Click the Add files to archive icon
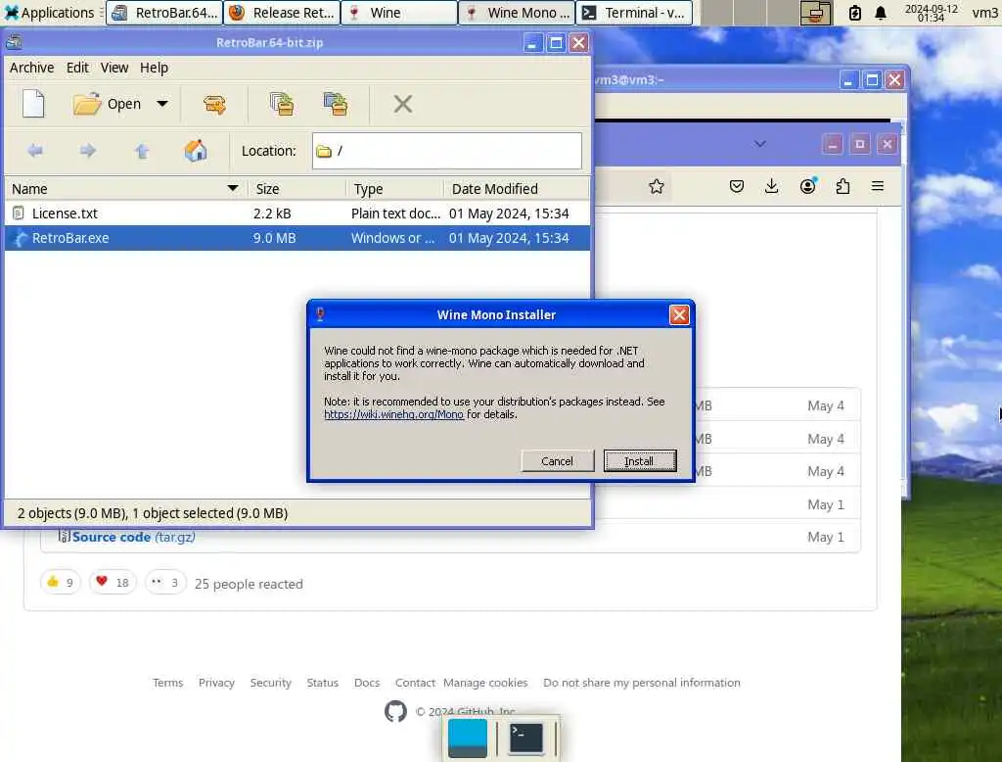Screen dimensions: 1002x762 (x=282, y=104)
